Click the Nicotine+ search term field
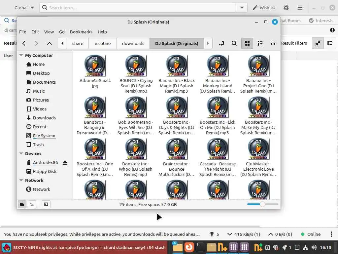This screenshot has height=254, width=338. pyautogui.click(x=137, y=8)
